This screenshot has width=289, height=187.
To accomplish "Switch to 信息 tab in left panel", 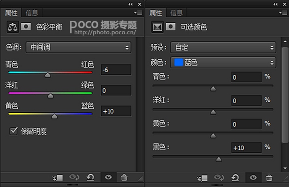I will coord(32,13).
